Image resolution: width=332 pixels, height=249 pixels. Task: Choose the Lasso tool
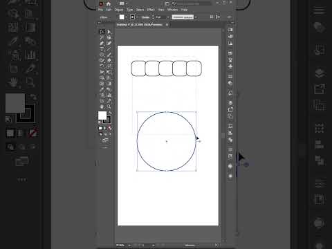coord(109,37)
